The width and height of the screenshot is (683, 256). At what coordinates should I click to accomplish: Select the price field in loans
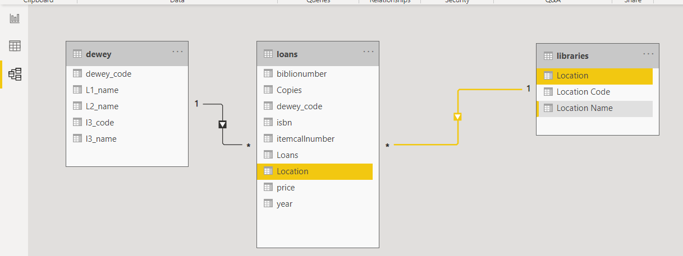click(315, 188)
